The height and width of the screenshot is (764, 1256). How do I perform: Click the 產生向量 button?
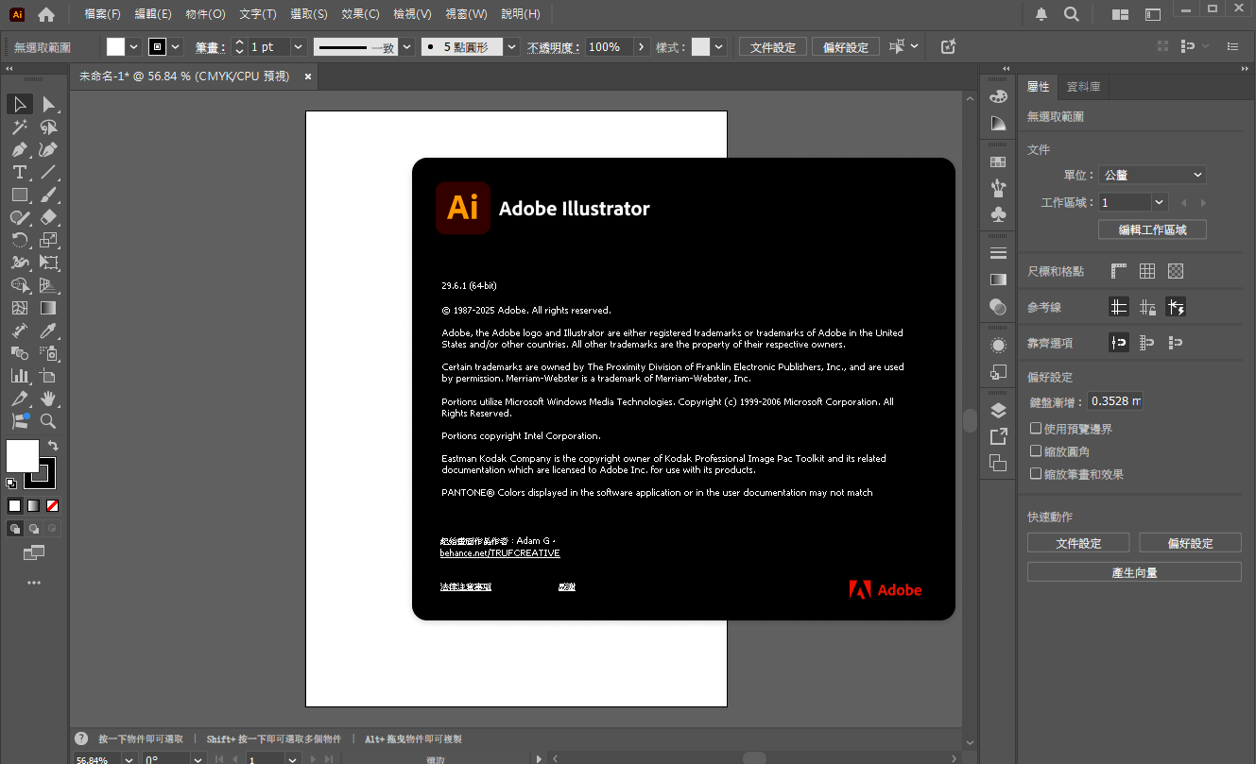1134,572
